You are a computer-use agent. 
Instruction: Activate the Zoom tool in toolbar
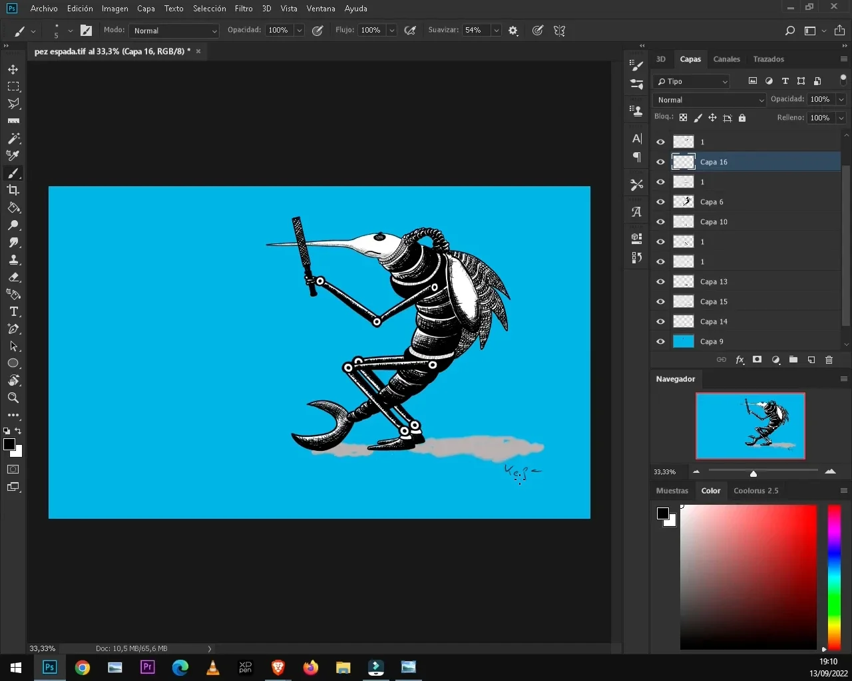click(13, 398)
